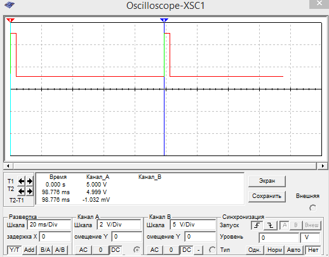Click the 98.776 ms T2 time reading

click(56, 192)
